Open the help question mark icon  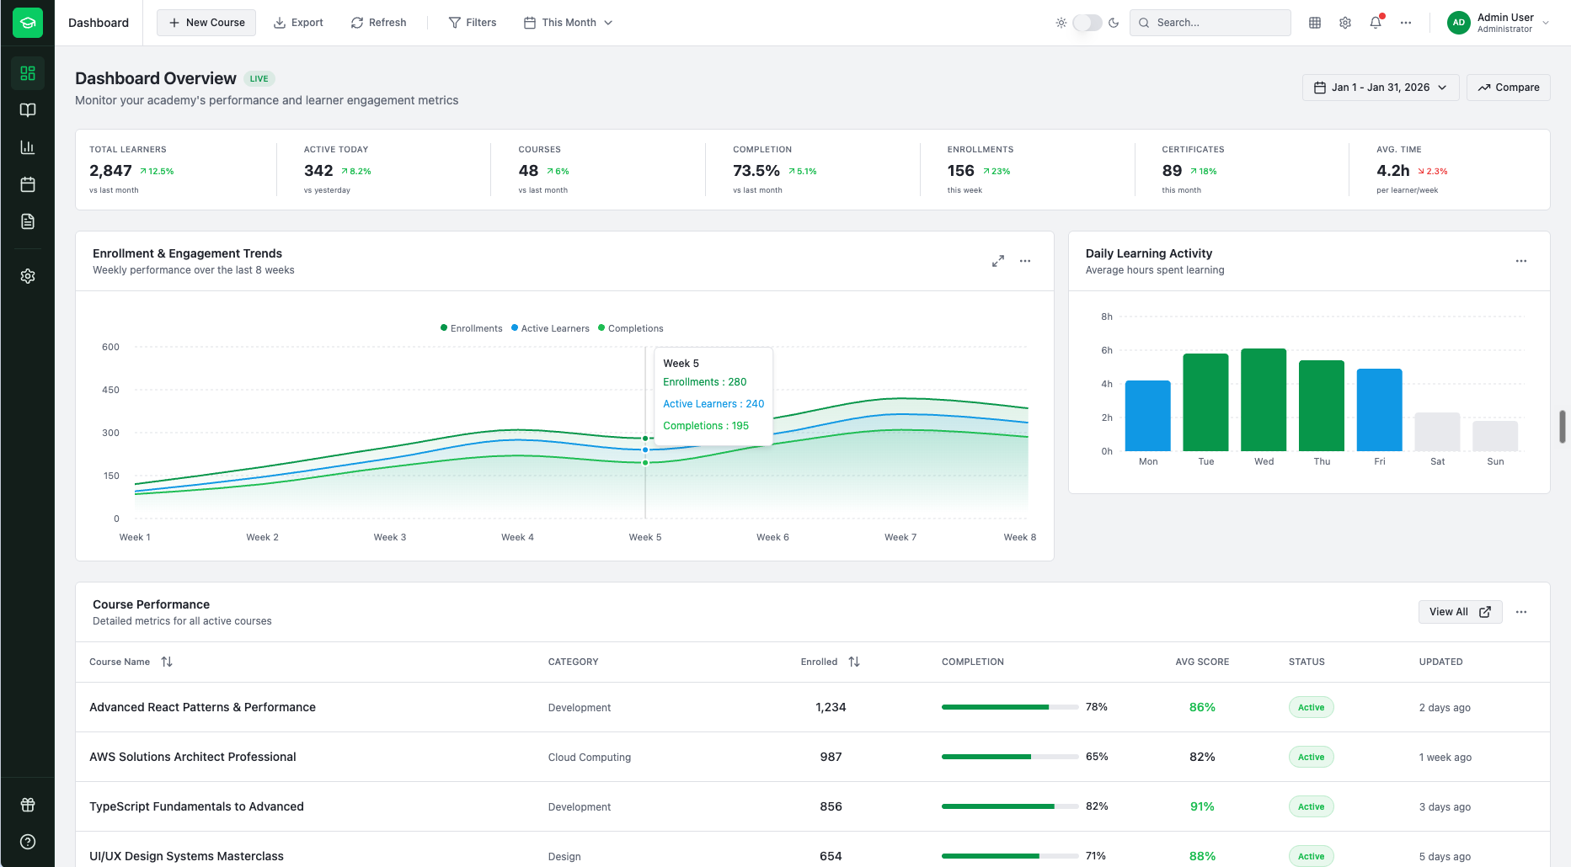28,842
